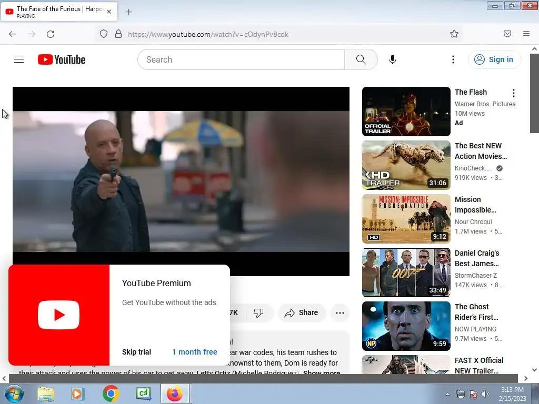This screenshot has width=539, height=404.
Task: Open volume control speaker icon
Action: click(x=485, y=394)
